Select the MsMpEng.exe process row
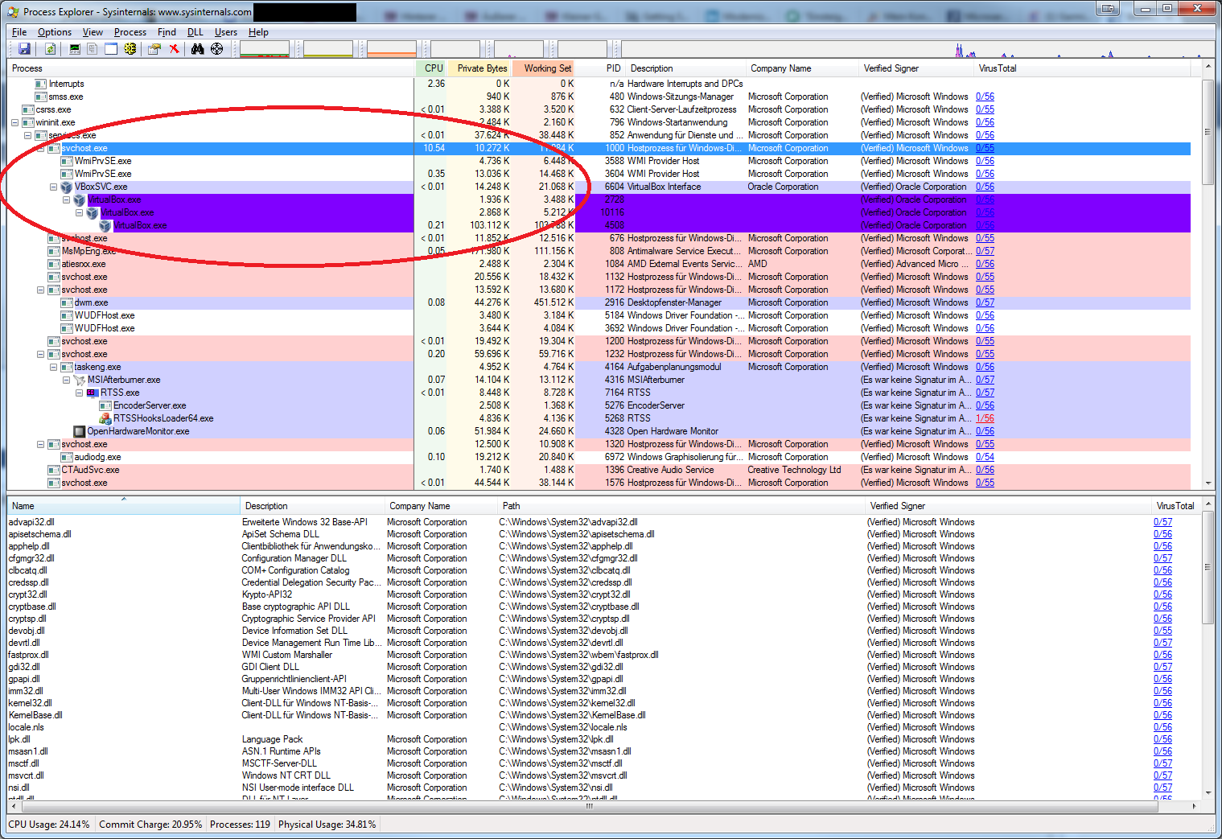 point(599,251)
